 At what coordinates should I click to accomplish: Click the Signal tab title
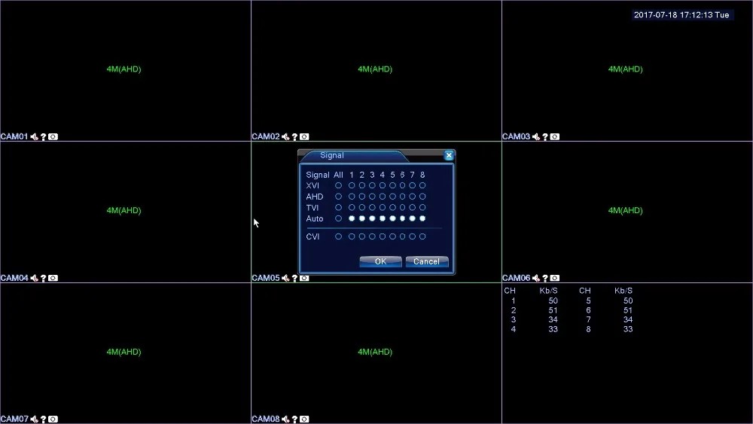[x=332, y=155]
